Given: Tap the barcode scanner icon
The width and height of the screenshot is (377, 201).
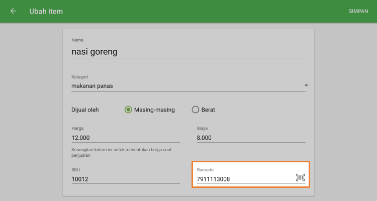Looking at the screenshot, I should coord(300,177).
